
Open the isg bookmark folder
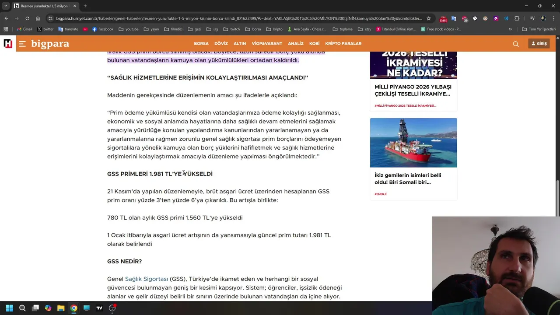tap(212, 29)
